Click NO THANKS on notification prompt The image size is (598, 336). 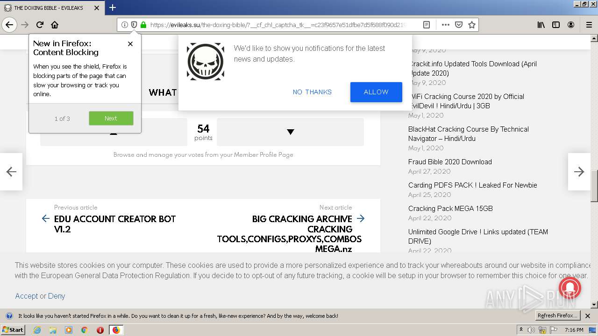312,92
